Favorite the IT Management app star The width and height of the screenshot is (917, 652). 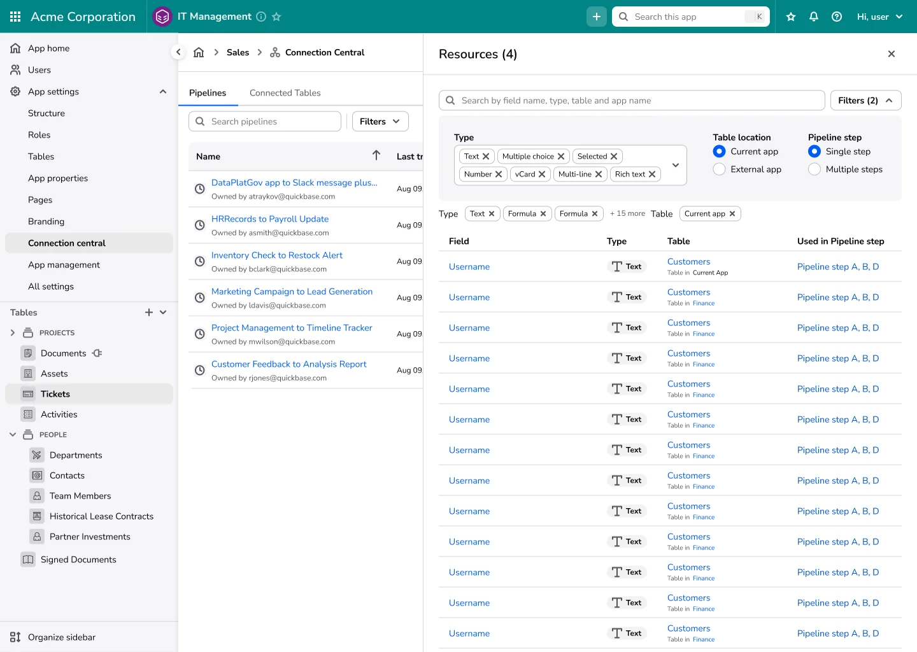coord(276,17)
